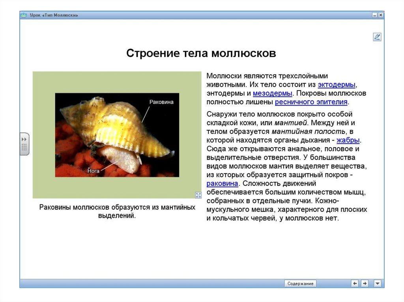Follow the эктодермы link

pyautogui.click(x=337, y=85)
